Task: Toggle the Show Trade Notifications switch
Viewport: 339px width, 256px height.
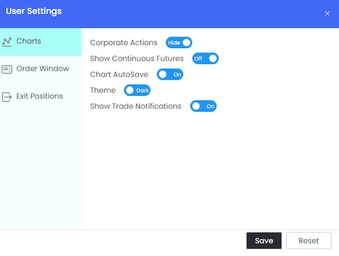Action: (x=203, y=106)
